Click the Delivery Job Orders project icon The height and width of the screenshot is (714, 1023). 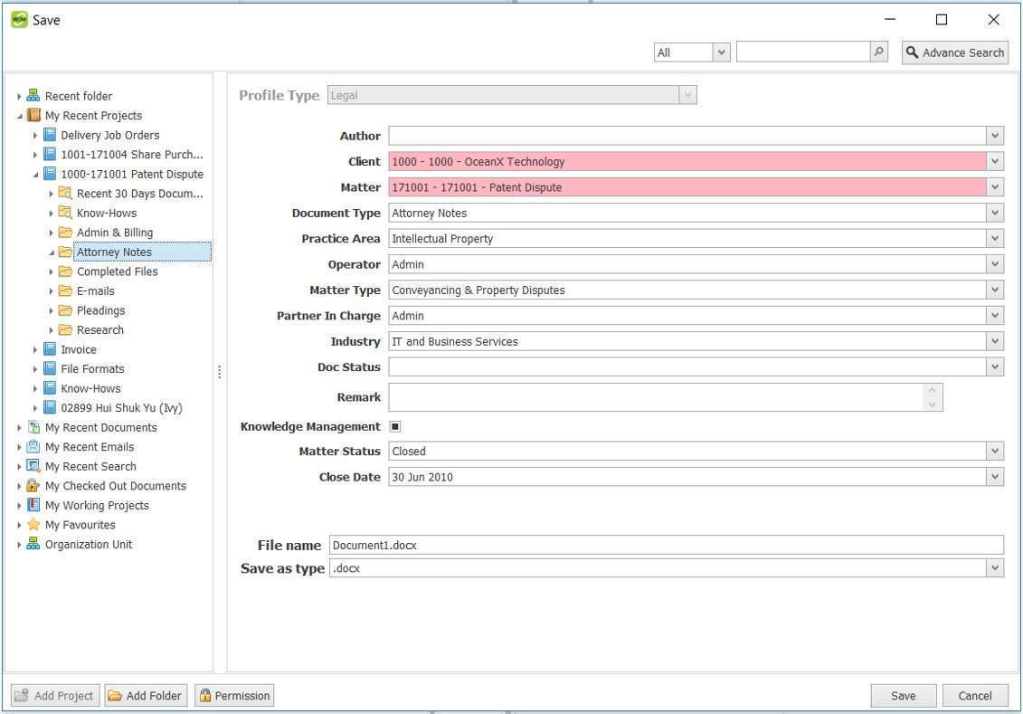tap(50, 135)
